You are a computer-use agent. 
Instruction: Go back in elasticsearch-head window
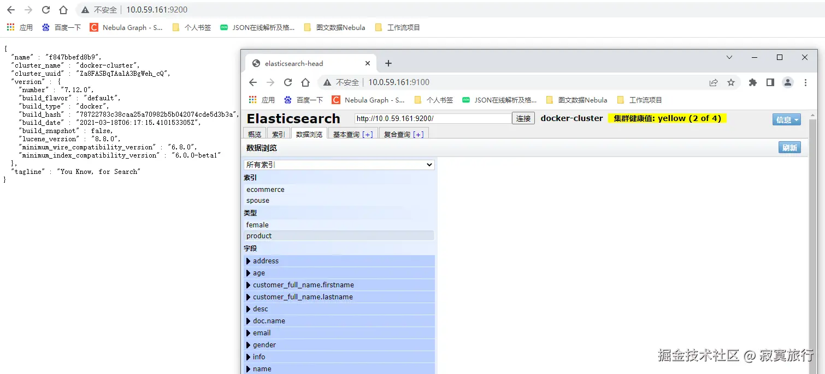[253, 82]
